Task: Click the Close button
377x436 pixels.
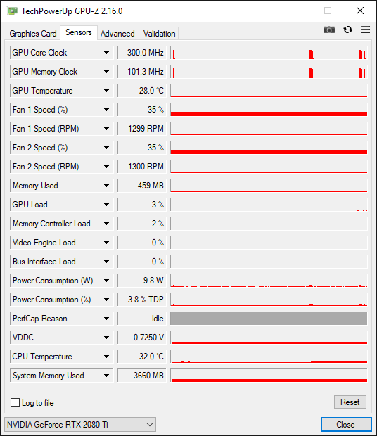Action: pyautogui.click(x=346, y=425)
